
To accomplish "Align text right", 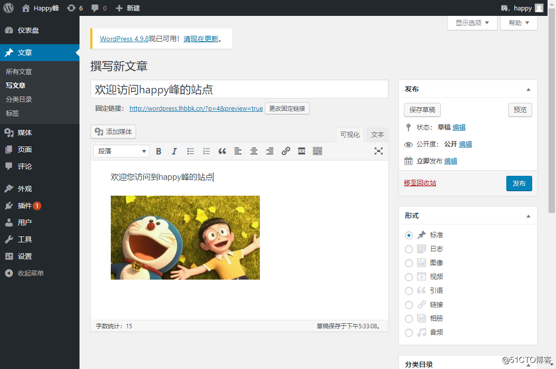I will [270, 151].
